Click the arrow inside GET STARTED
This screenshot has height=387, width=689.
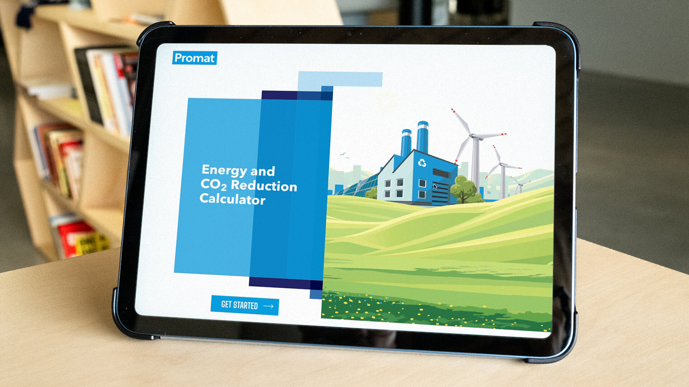tap(268, 306)
